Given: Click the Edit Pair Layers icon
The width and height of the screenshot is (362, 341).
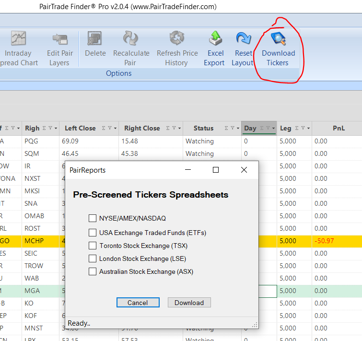Looking at the screenshot, I should [60, 38].
